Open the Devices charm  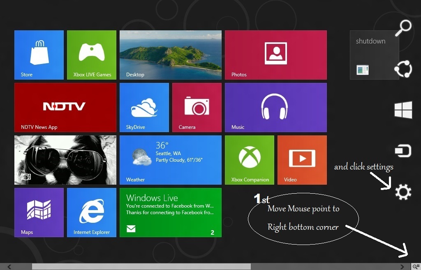coord(403,151)
